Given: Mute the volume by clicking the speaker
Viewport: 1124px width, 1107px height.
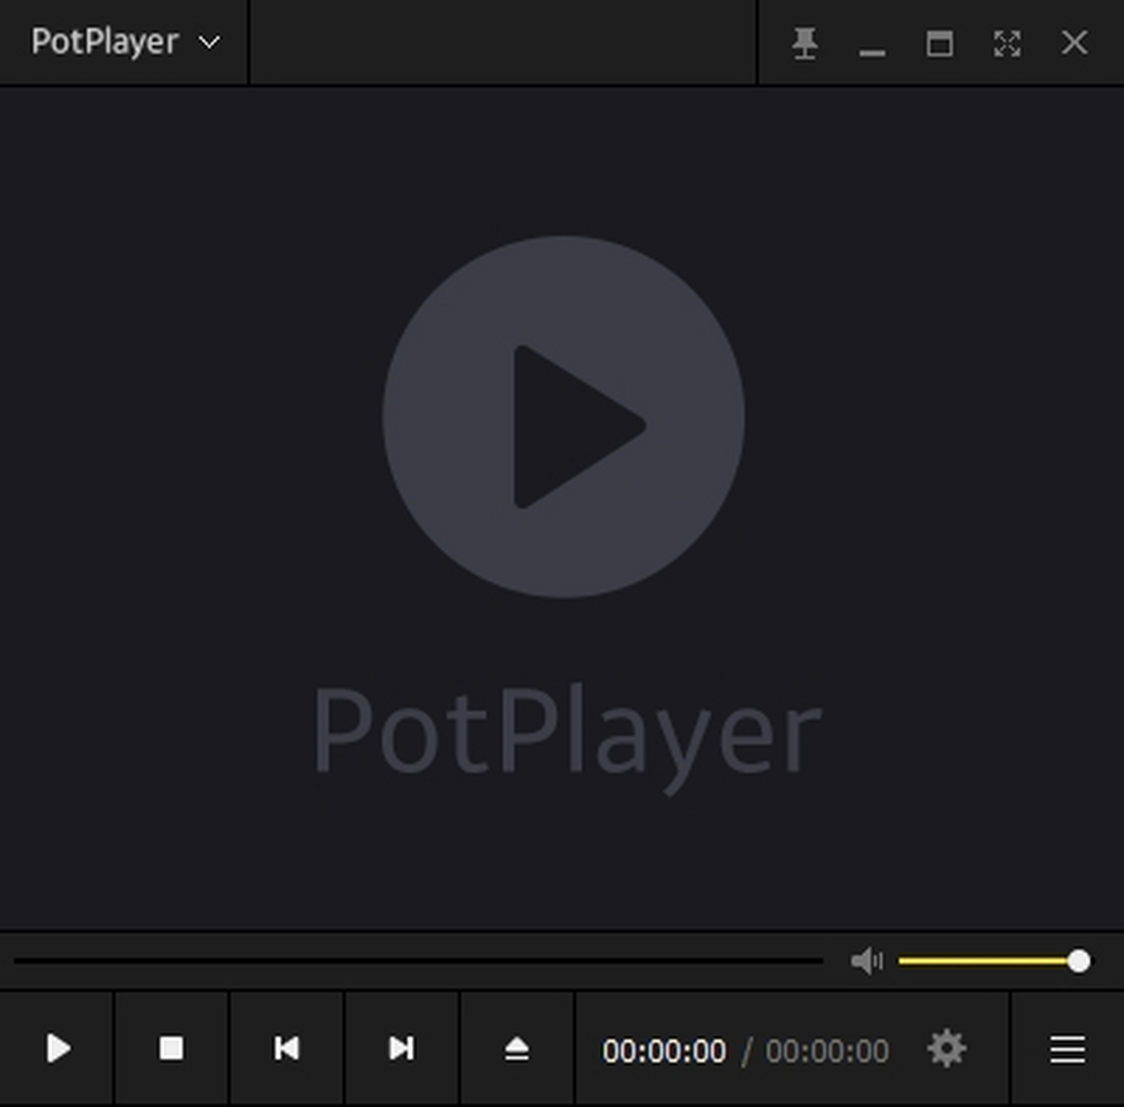Looking at the screenshot, I should (867, 959).
